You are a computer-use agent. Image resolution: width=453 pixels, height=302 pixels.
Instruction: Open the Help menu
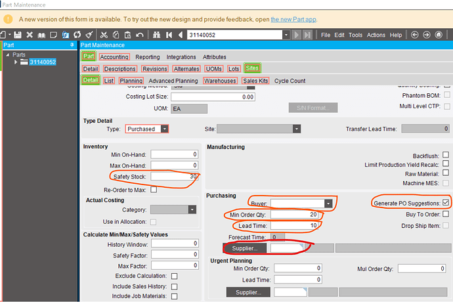point(396,35)
